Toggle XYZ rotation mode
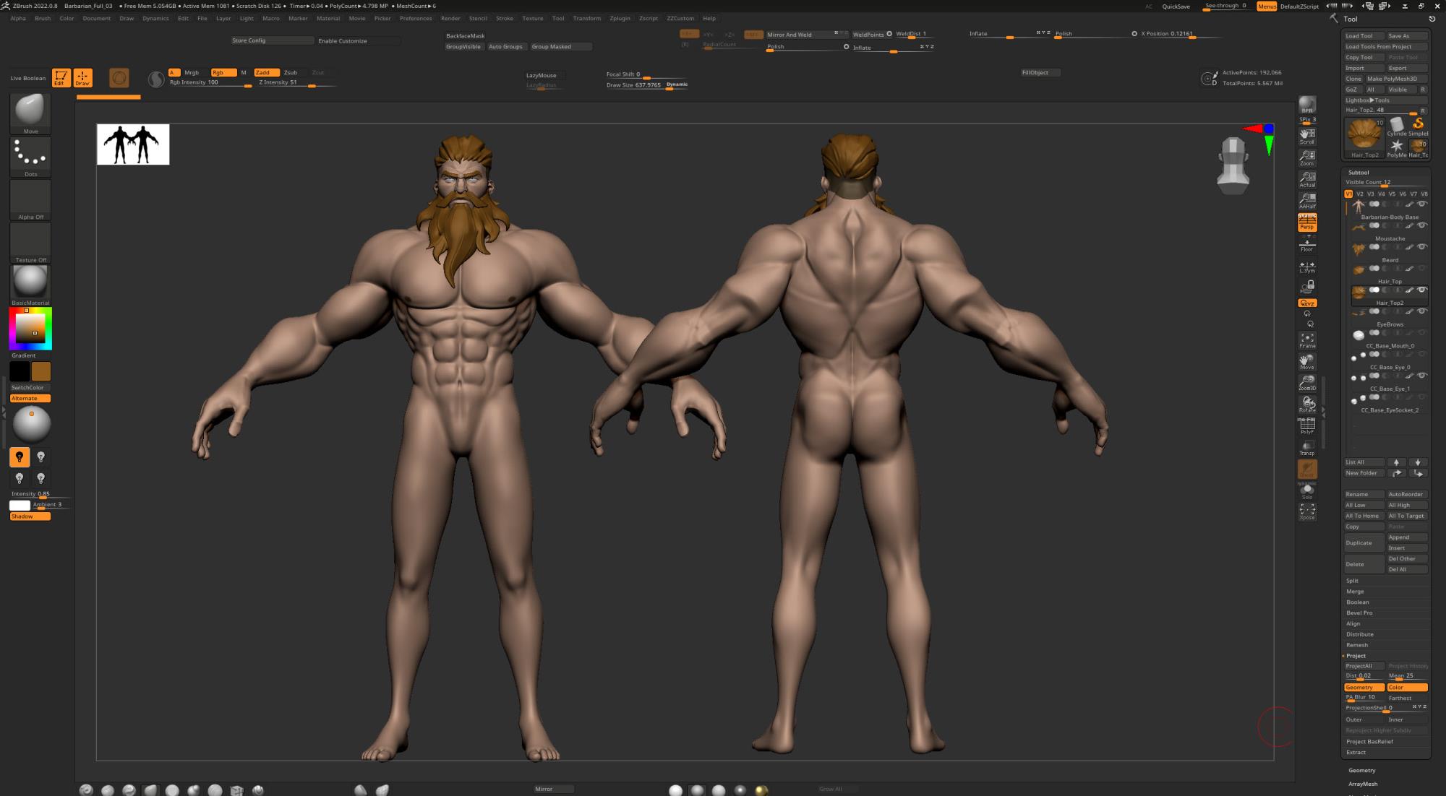The height and width of the screenshot is (796, 1446). click(1307, 303)
